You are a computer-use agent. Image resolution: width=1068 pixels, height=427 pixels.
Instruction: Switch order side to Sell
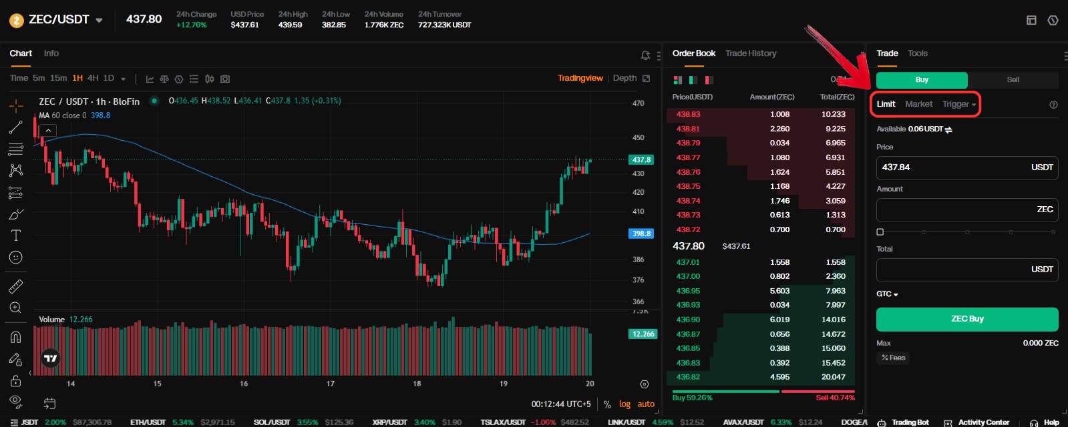[x=1013, y=80]
